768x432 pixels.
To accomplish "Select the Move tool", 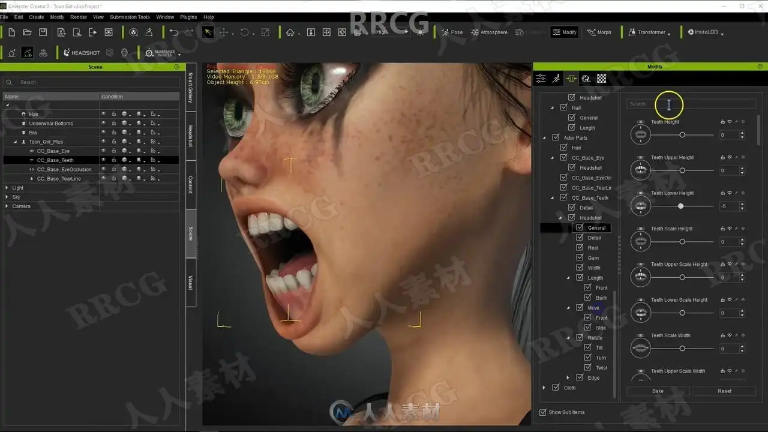I will point(224,32).
